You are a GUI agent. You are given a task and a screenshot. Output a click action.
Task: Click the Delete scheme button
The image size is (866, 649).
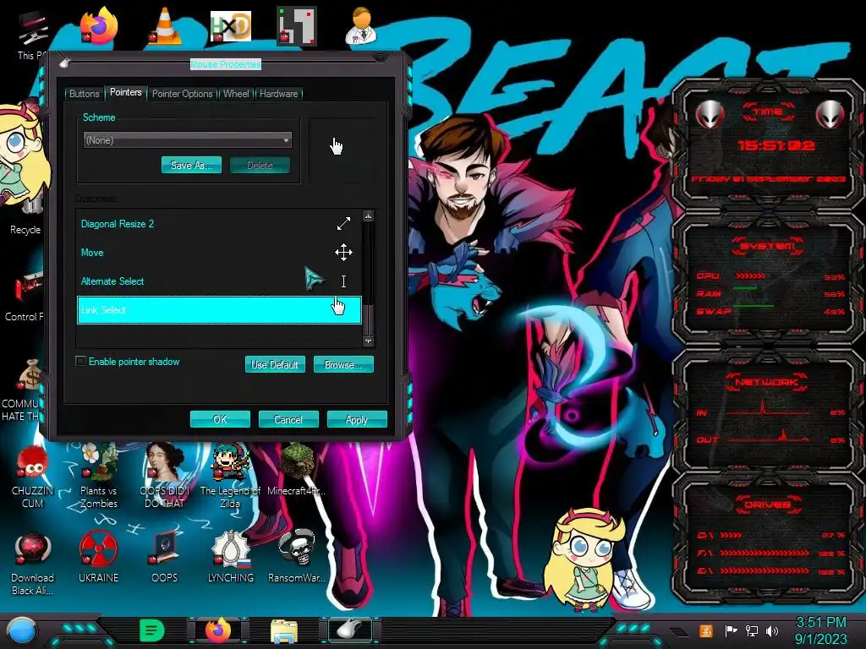click(260, 165)
